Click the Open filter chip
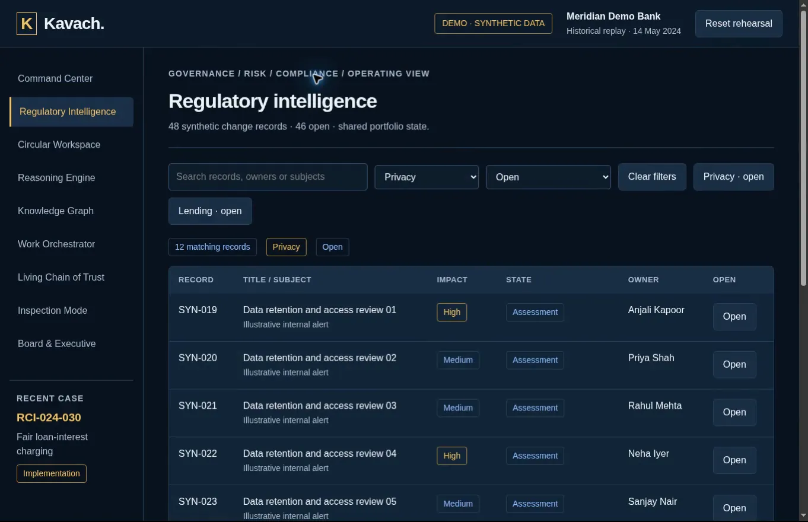Viewport: 808px width, 522px height. pyautogui.click(x=332, y=247)
